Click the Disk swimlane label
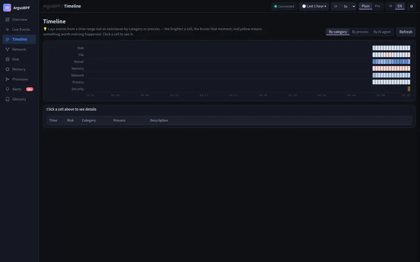 pos(80,48)
